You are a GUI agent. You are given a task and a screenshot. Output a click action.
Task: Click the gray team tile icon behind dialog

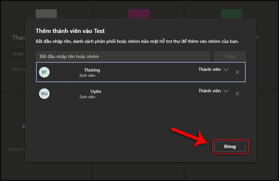pyautogui.click(x=46, y=14)
